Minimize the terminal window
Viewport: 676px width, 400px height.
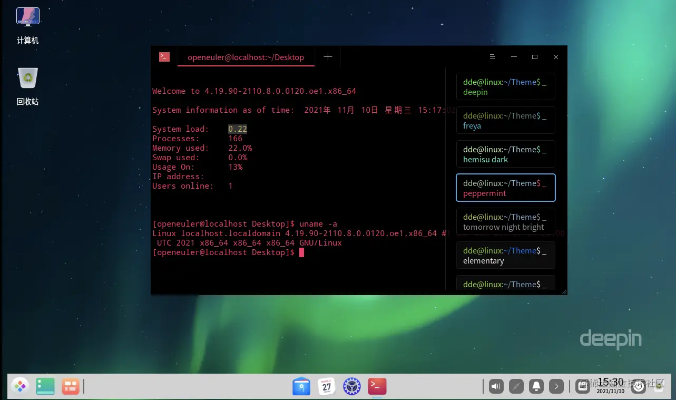click(x=514, y=57)
